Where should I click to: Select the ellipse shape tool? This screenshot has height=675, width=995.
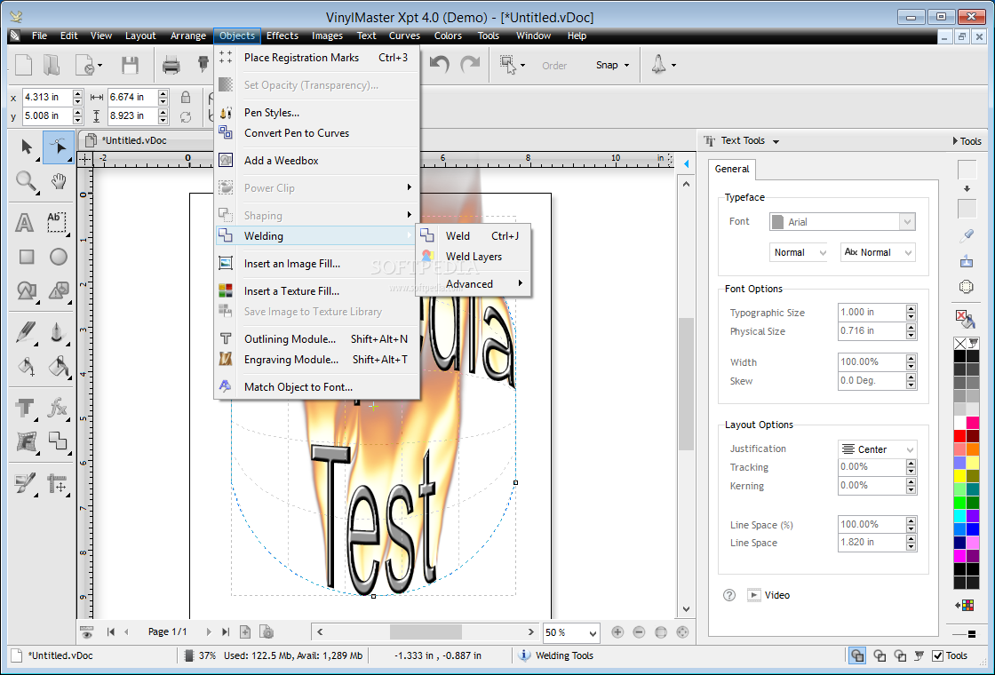[x=59, y=257]
